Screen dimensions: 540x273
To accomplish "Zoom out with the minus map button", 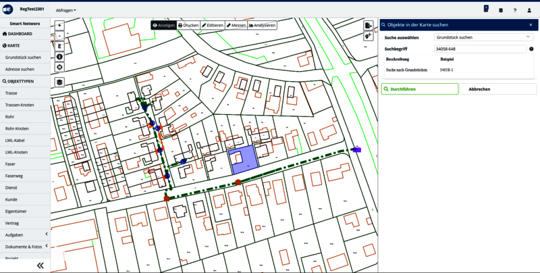I will click(x=59, y=36).
